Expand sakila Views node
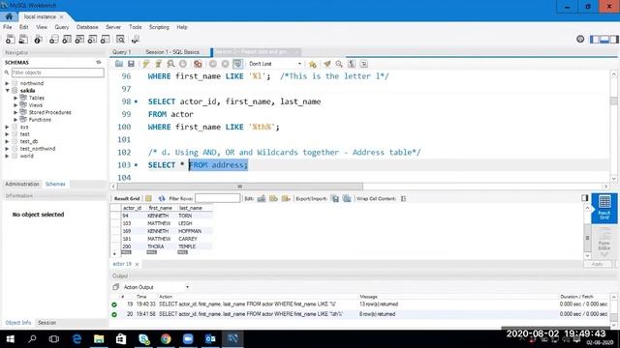Image resolution: width=620 pixels, height=348 pixels. 15,105
